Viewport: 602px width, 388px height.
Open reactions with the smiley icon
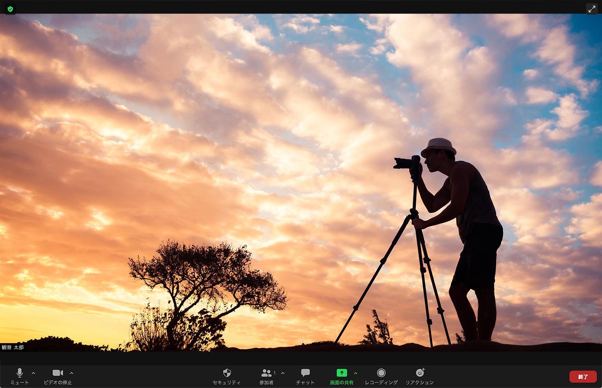[420, 373]
